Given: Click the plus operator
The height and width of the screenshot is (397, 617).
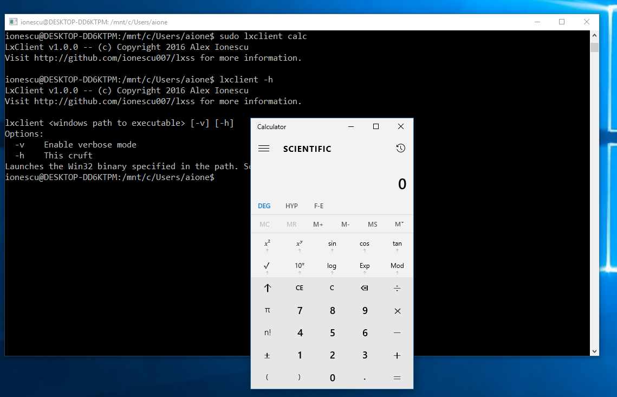Looking at the screenshot, I should coord(397,355).
